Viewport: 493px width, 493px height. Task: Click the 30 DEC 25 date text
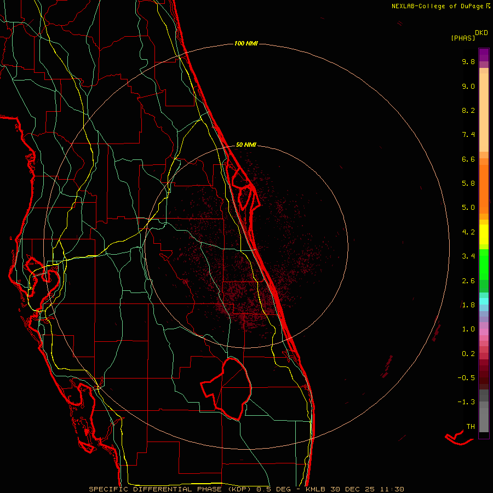click(x=353, y=489)
